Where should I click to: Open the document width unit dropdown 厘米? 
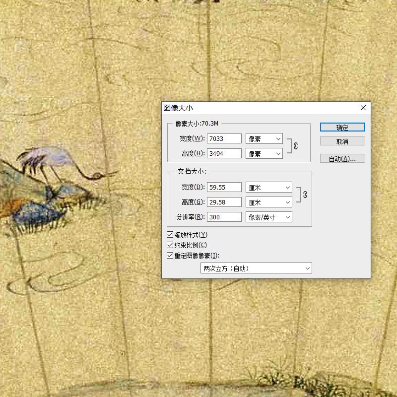point(269,188)
